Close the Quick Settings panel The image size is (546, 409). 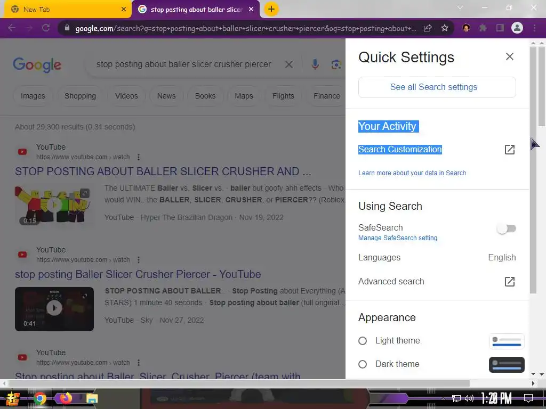509,56
